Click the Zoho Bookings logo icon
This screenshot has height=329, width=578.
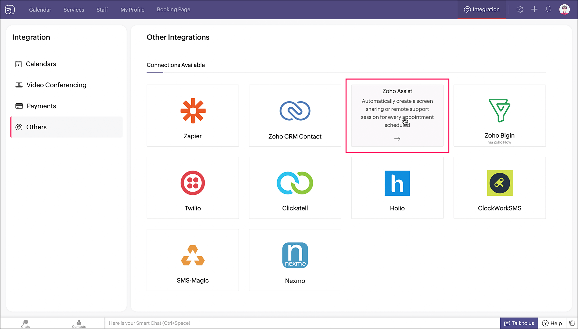10,10
